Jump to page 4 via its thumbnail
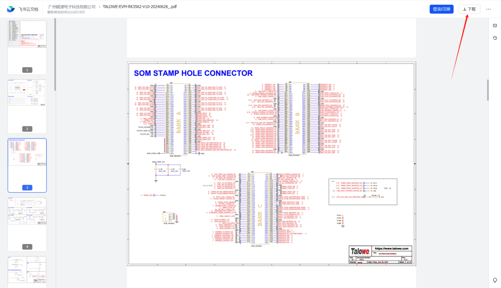Screen dimensions: 501x288 (x=26, y=222)
